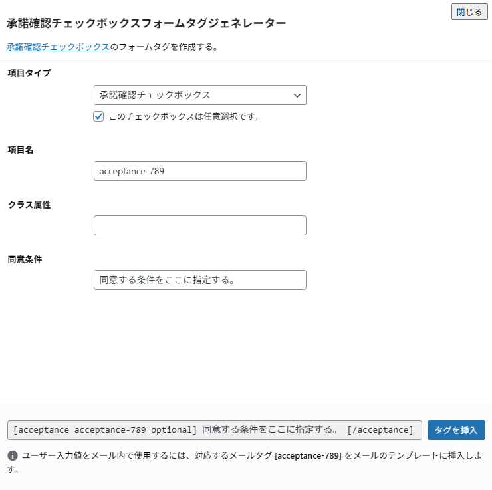Click into the empty クラス属性 input
The width and height of the screenshot is (492, 490).
coord(199,225)
